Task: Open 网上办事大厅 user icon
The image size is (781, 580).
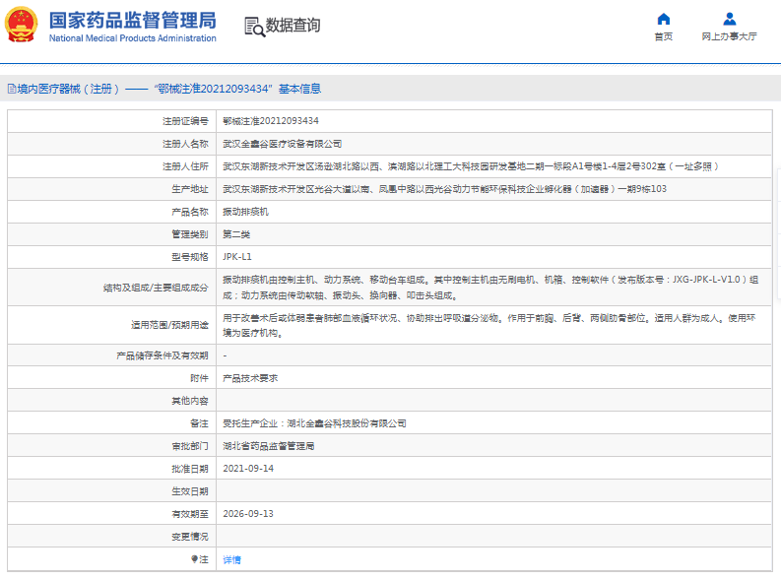Action: [x=729, y=19]
